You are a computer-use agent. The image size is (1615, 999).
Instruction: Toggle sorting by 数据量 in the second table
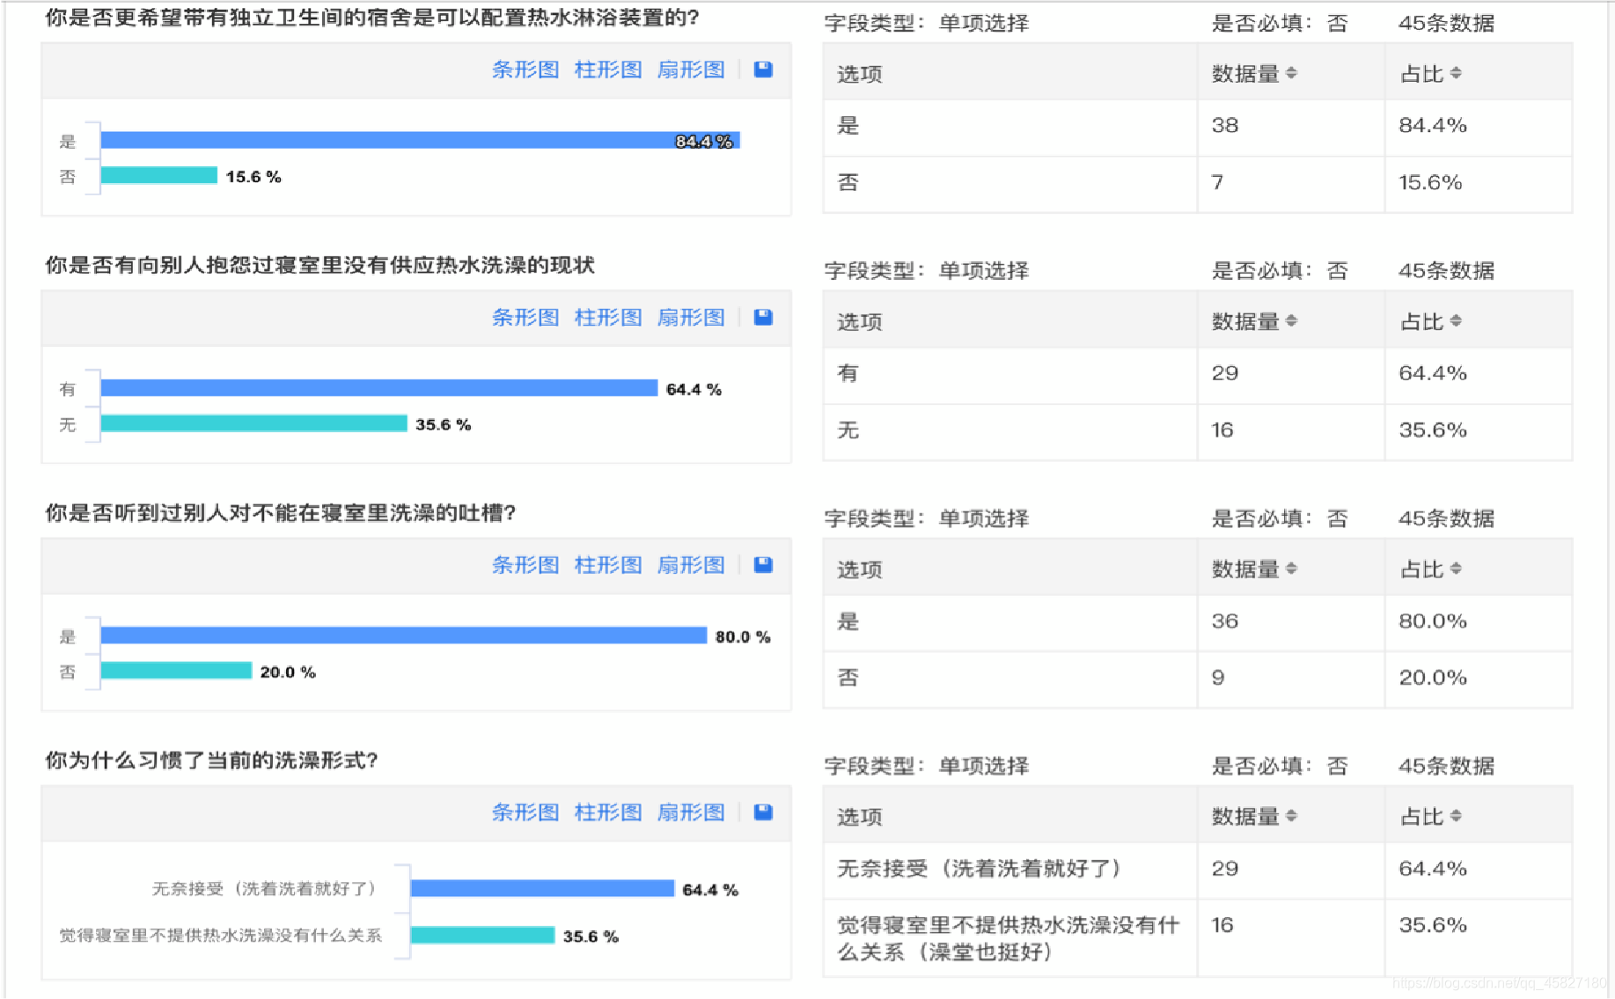(x=1290, y=320)
